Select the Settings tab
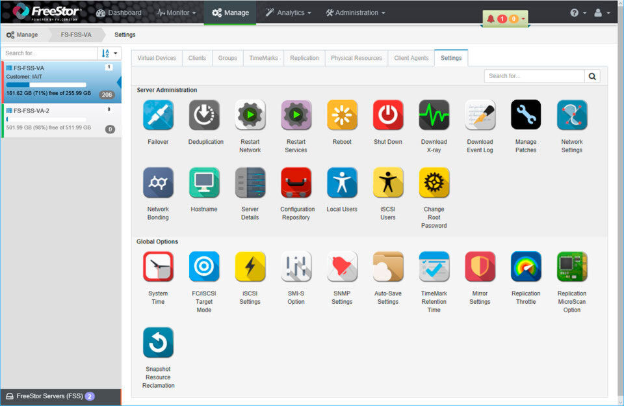Screen dimensions: 624x406 pyautogui.click(x=451, y=58)
